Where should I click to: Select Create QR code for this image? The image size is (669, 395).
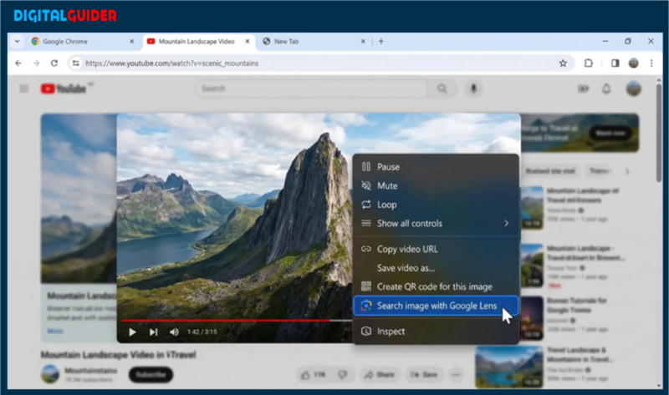(x=436, y=286)
